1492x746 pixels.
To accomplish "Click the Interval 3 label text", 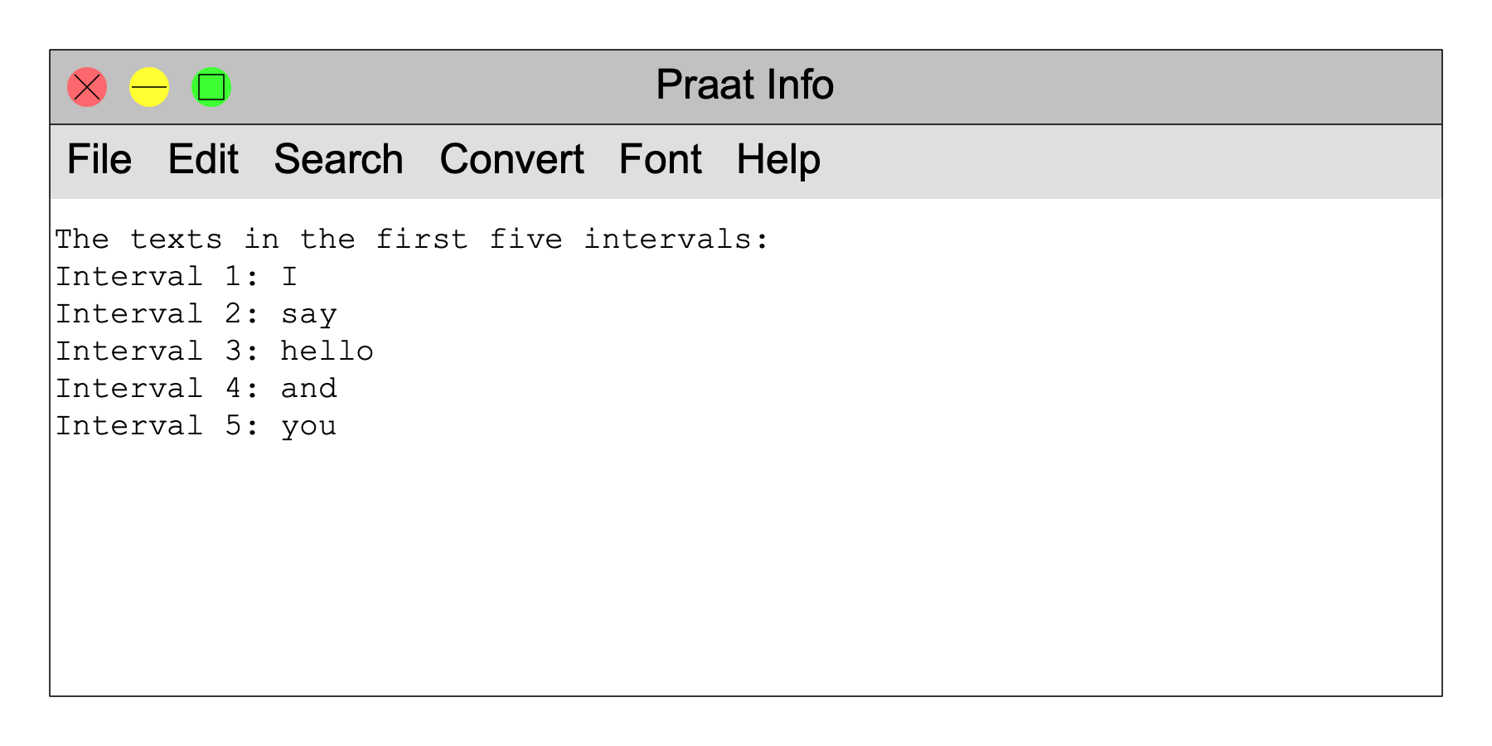I will click(x=157, y=351).
